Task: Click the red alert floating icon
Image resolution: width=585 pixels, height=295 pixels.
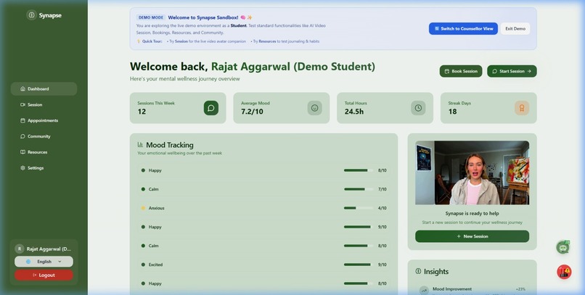Action: pos(564,272)
